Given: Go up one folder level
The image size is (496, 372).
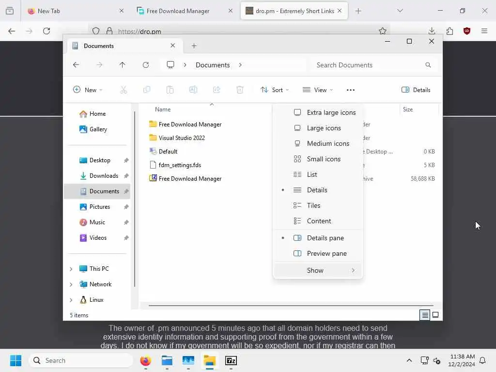Looking at the screenshot, I should click(x=123, y=65).
